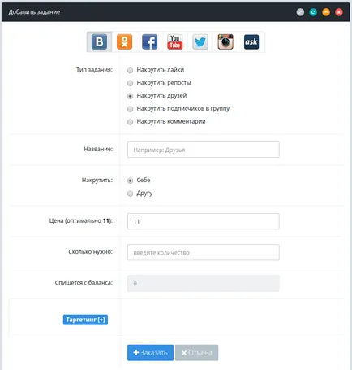Select the ask.fm network icon

(x=251, y=41)
